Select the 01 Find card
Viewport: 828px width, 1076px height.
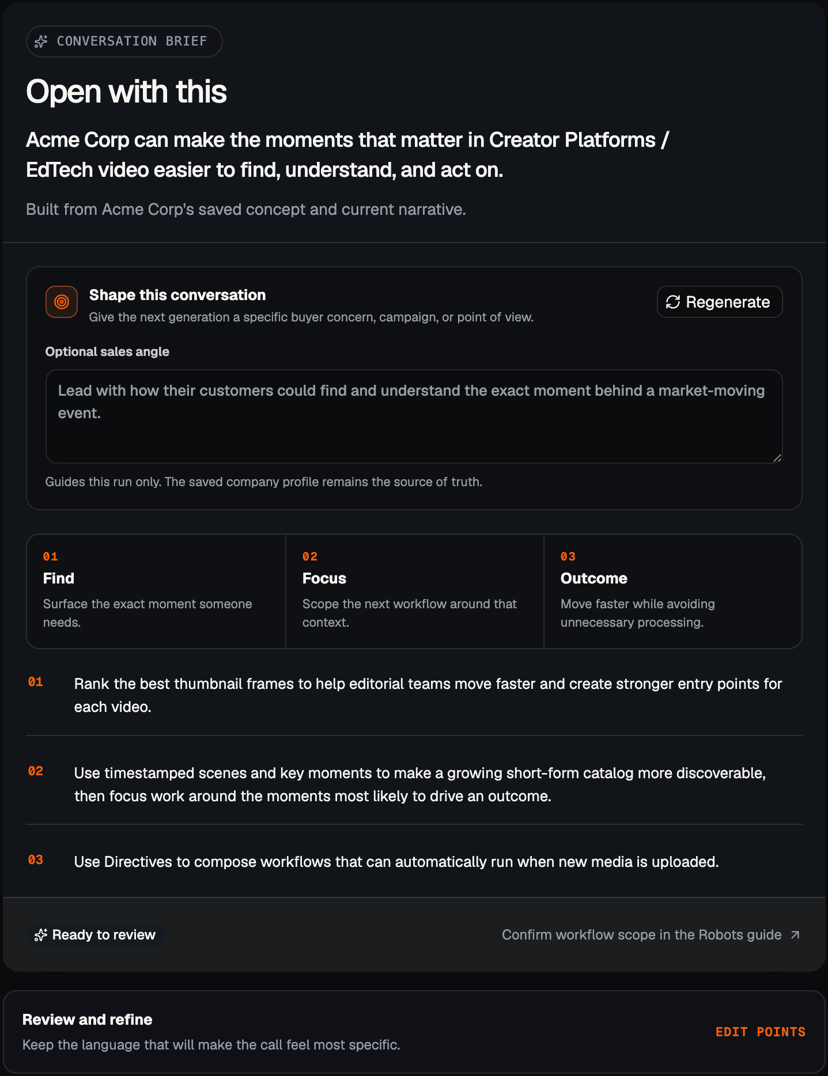[x=156, y=592]
